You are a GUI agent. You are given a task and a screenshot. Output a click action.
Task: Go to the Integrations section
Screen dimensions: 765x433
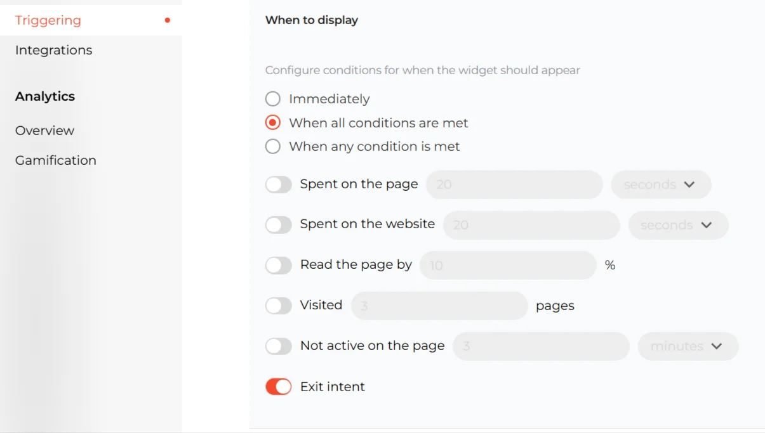pos(53,50)
